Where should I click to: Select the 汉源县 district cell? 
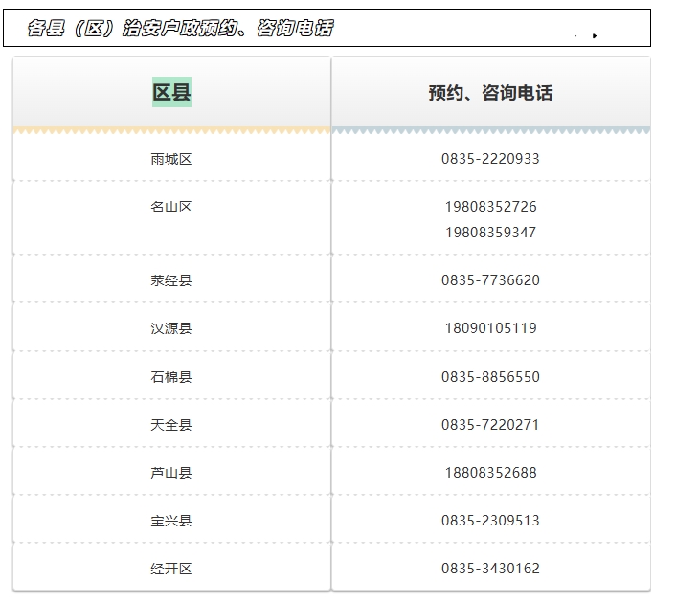click(x=171, y=328)
